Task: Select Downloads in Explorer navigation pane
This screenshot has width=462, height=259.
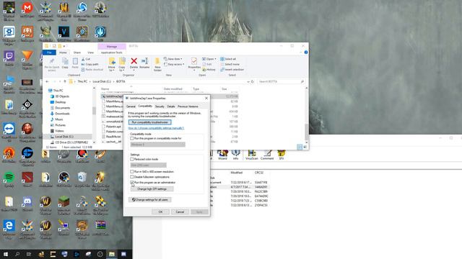Action: [x=62, y=114]
